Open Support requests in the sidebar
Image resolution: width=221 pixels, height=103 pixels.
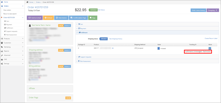click(12, 31)
